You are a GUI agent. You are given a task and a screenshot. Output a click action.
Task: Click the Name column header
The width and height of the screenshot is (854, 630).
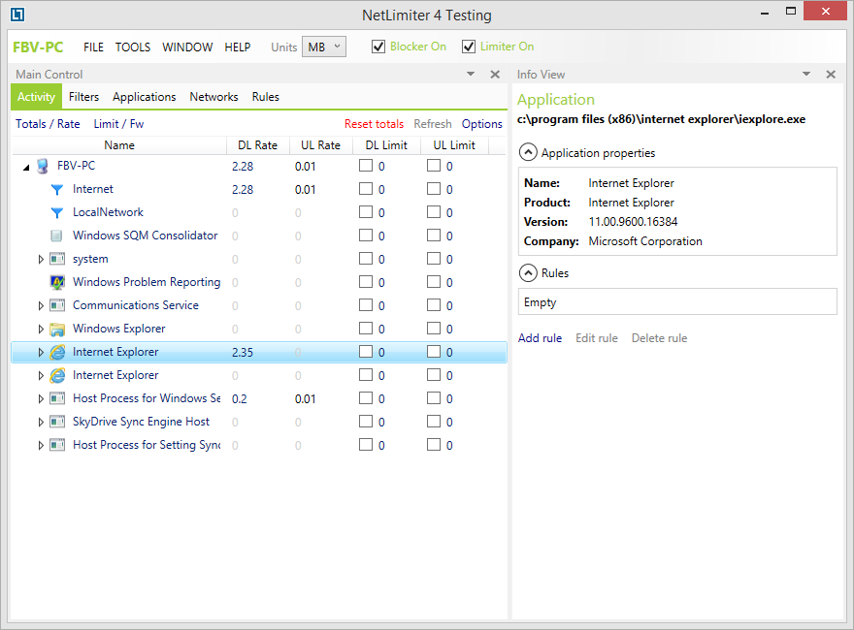pyautogui.click(x=119, y=145)
